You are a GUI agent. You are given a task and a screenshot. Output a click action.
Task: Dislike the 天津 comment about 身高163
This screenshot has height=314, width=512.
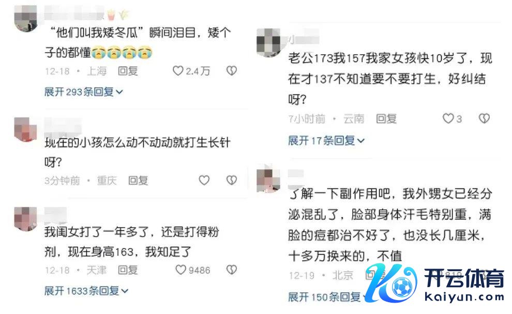tap(232, 270)
